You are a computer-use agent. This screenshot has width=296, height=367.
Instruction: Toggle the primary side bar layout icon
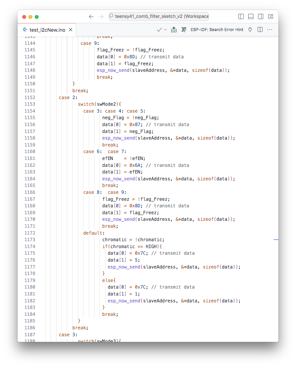(241, 17)
